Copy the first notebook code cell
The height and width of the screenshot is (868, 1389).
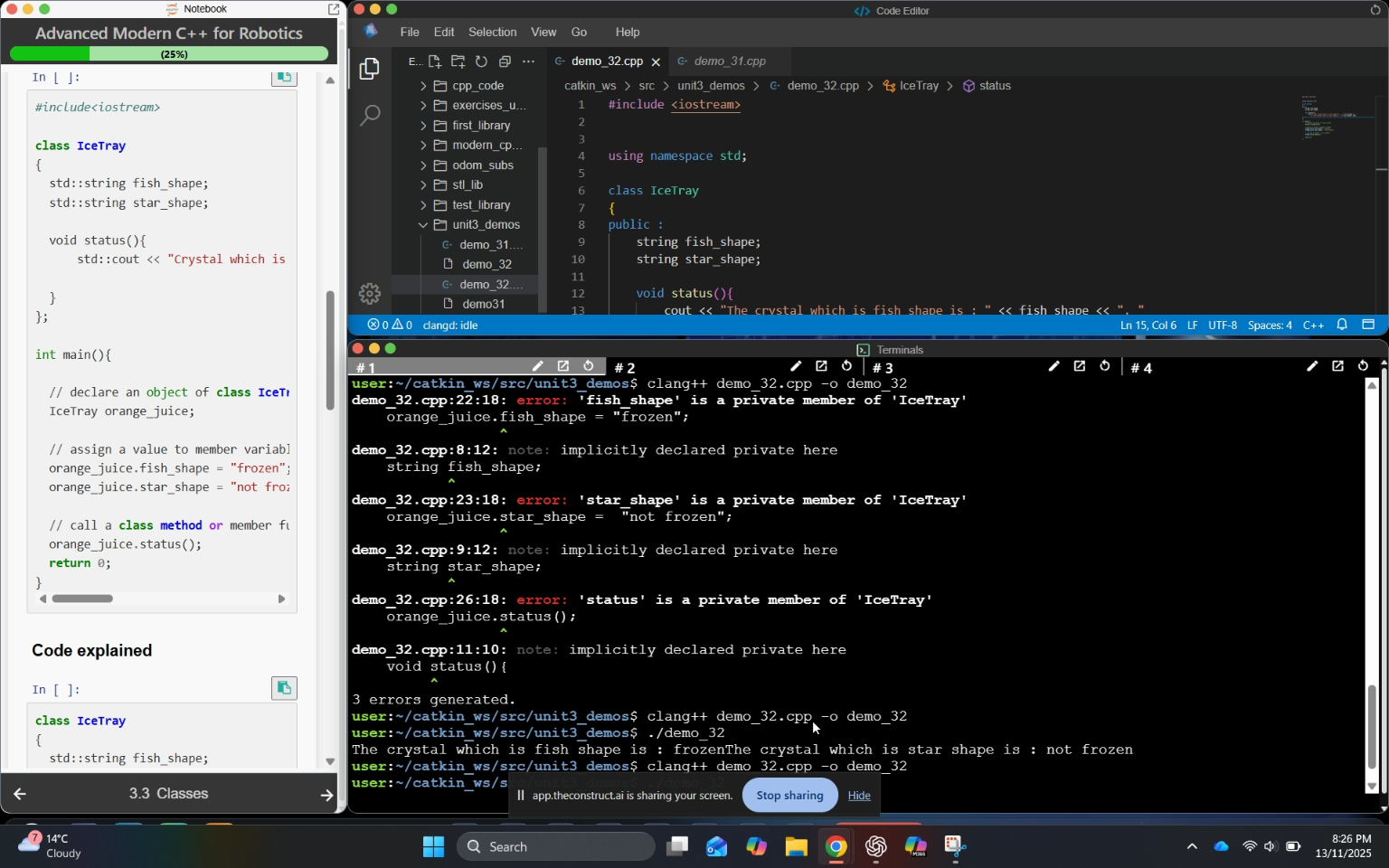pyautogui.click(x=284, y=78)
